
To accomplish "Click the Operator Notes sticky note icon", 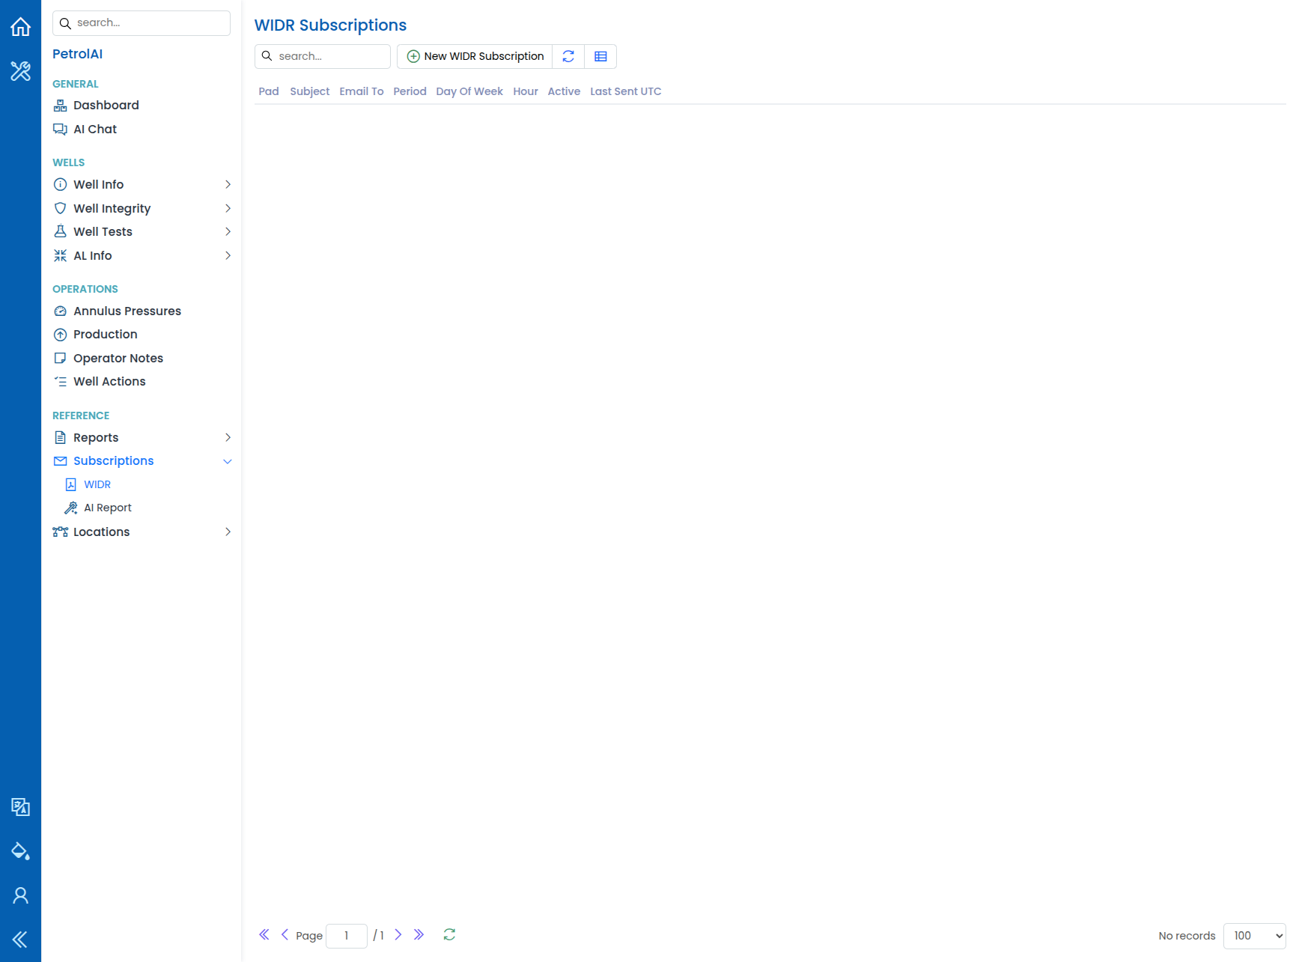I will point(61,359).
